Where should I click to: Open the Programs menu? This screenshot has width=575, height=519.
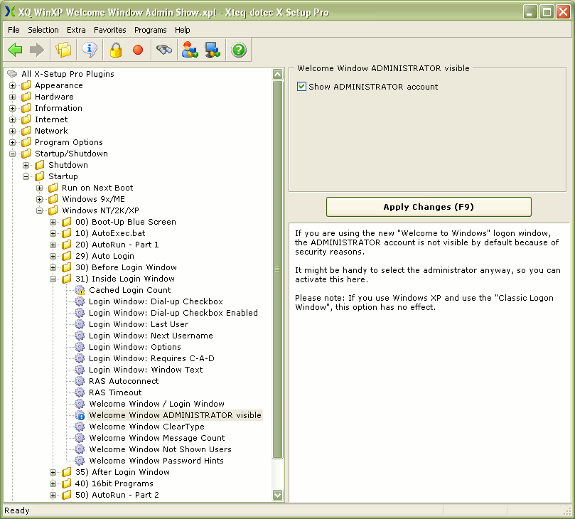tap(150, 30)
